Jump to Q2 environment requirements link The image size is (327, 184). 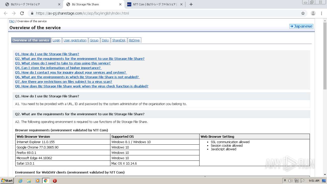tap(80, 59)
